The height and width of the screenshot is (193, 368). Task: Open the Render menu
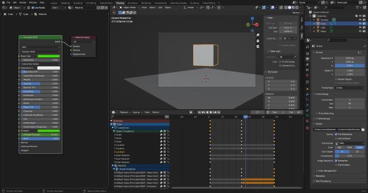click(23, 3)
